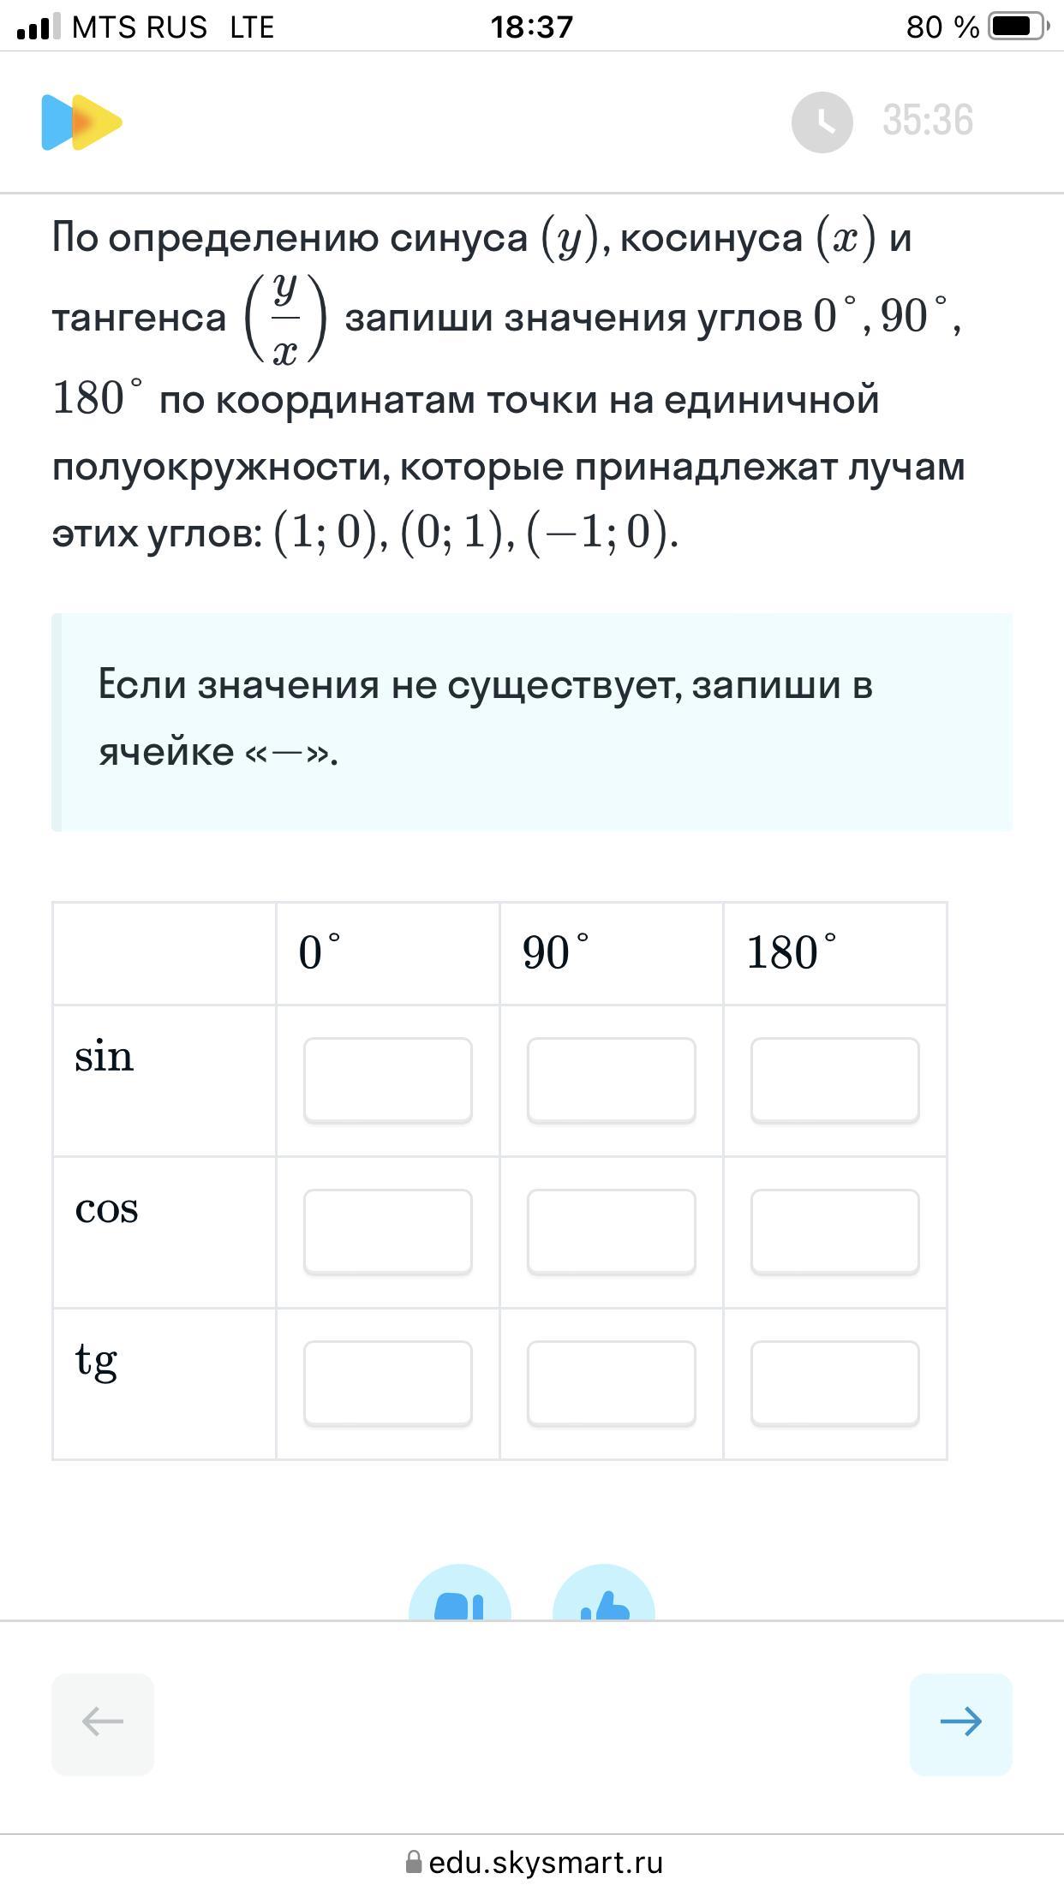Tap the edu.skysmart.ru address text
1064x1891 pixels.
(x=546, y=1863)
